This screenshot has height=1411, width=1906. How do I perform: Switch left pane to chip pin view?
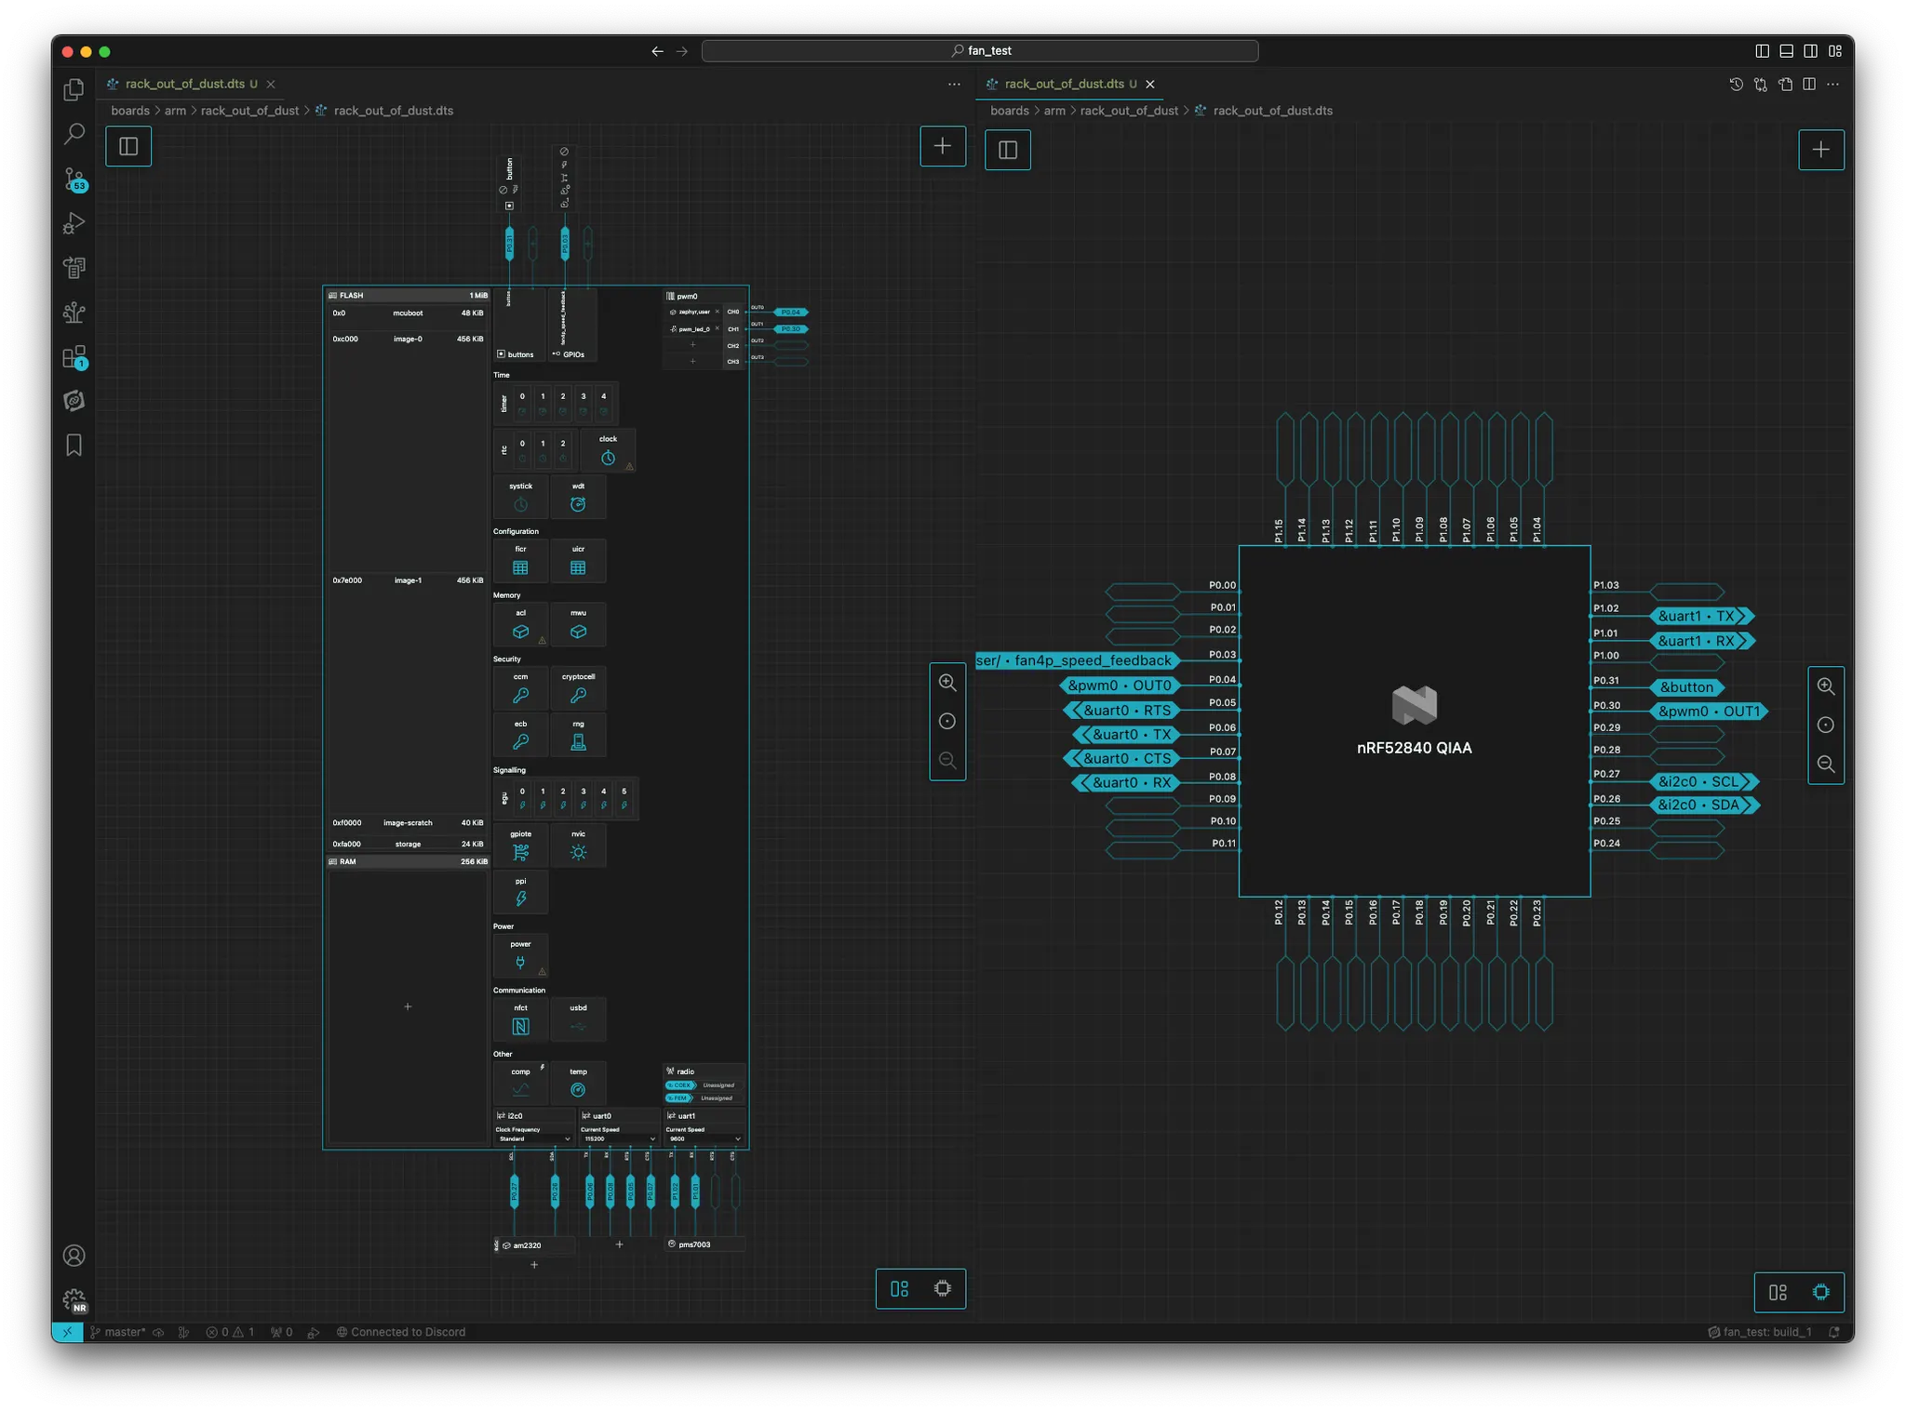[x=943, y=1288]
